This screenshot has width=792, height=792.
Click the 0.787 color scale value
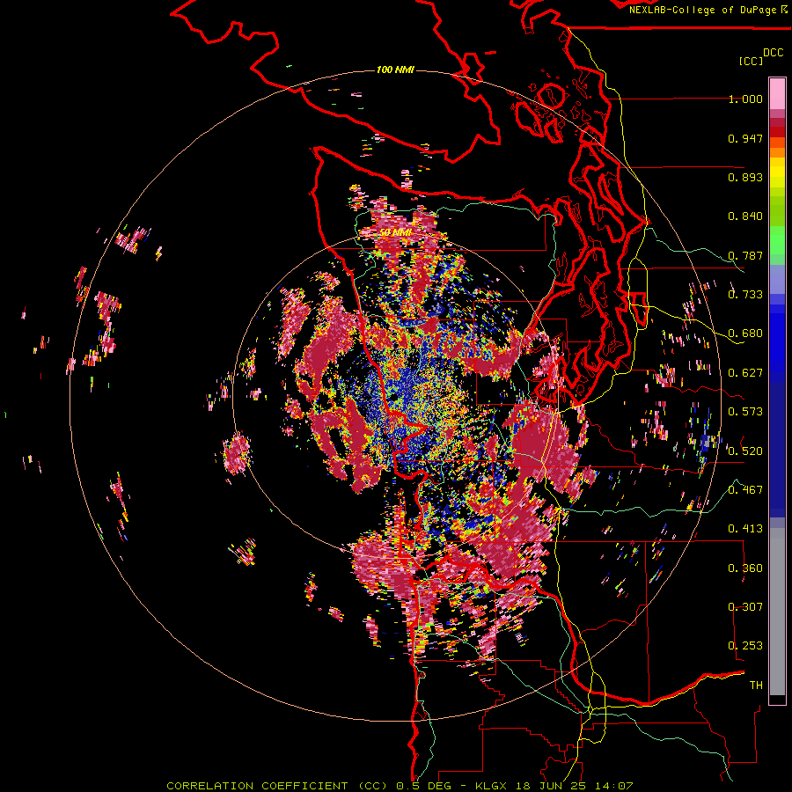(x=745, y=255)
